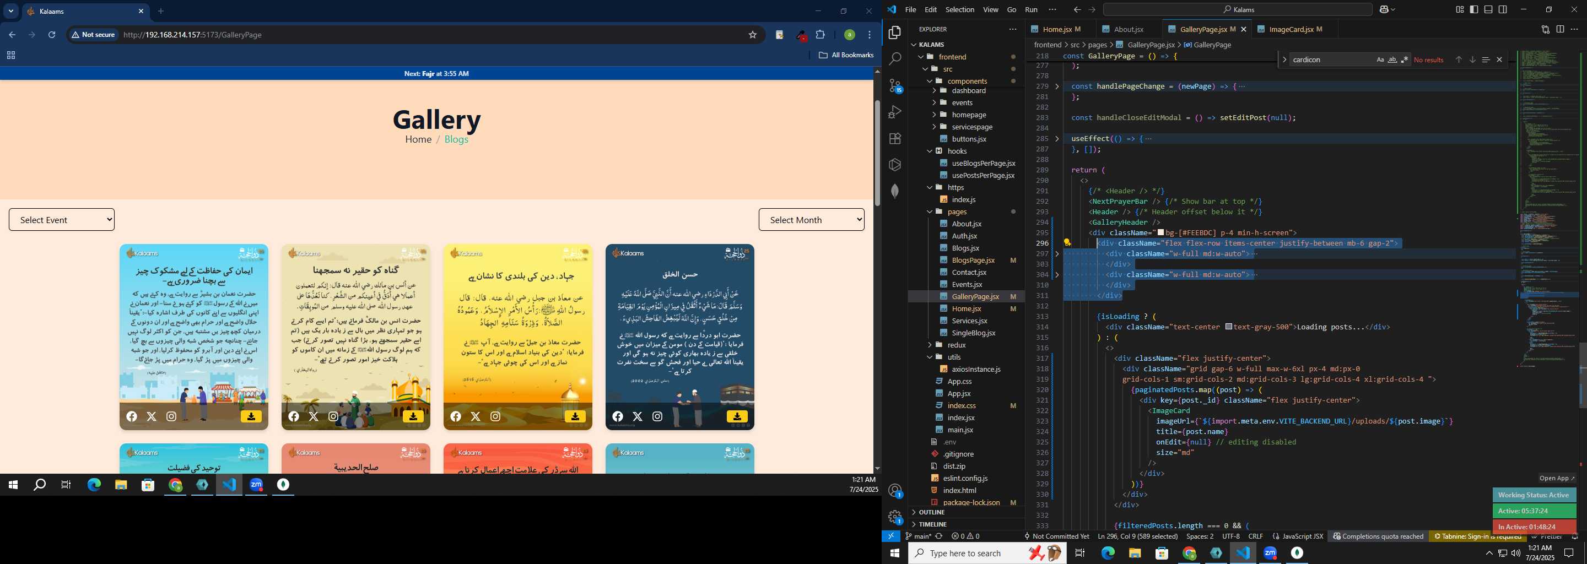1587x564 pixels.
Task: Split the editor to the right
Action: [x=1560, y=29]
